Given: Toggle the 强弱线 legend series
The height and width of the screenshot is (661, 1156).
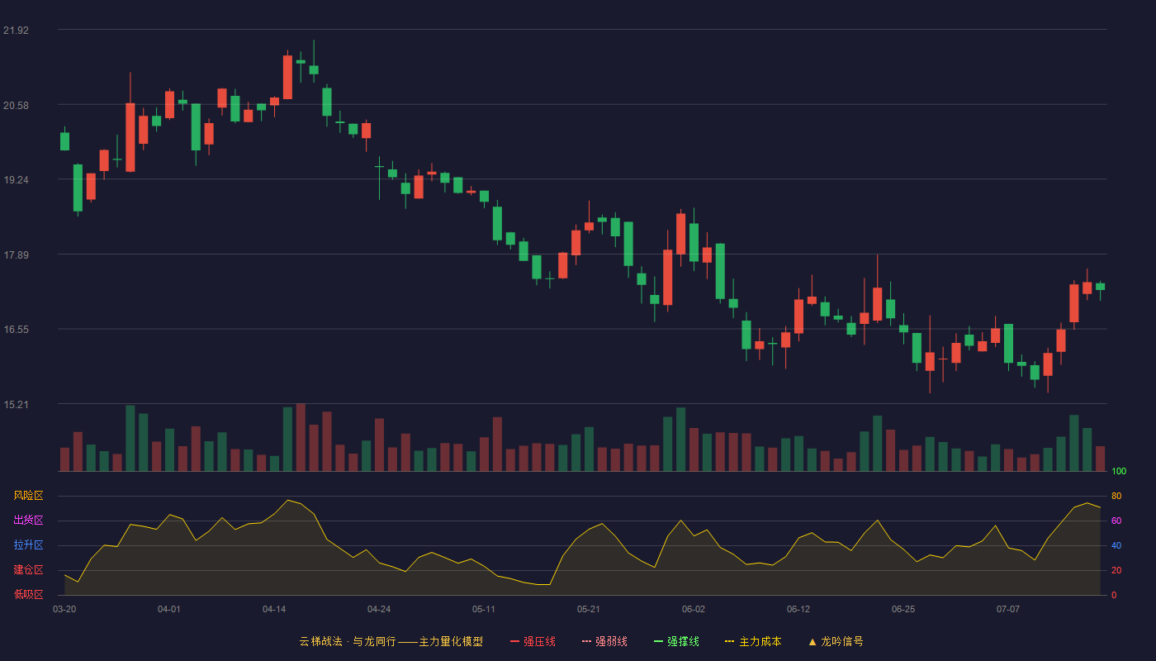Looking at the screenshot, I should tap(604, 641).
